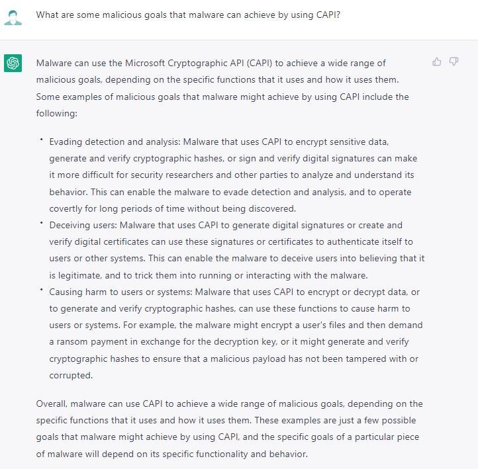Give the response a thumbs up
The width and height of the screenshot is (478, 469).
[x=437, y=62]
